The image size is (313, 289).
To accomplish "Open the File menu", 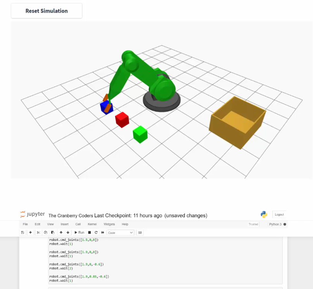I will 25,224.
